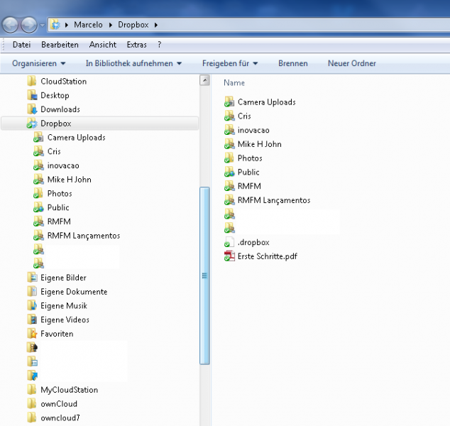Click the Forward navigation arrow button
Screen dimensions: 450x426
(x=29, y=25)
